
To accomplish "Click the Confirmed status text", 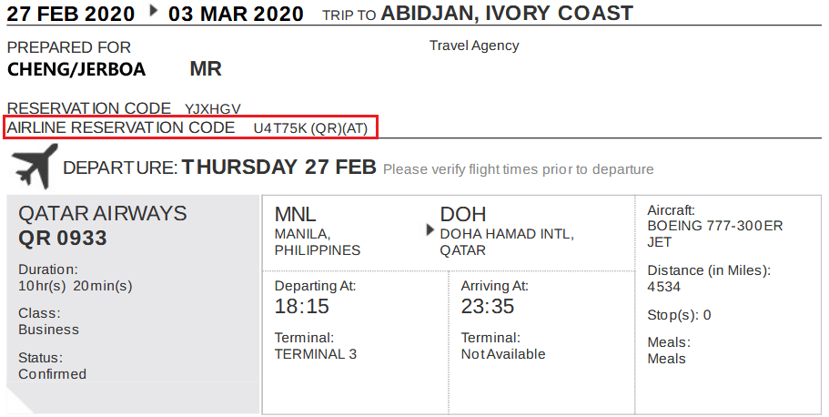I will [53, 374].
